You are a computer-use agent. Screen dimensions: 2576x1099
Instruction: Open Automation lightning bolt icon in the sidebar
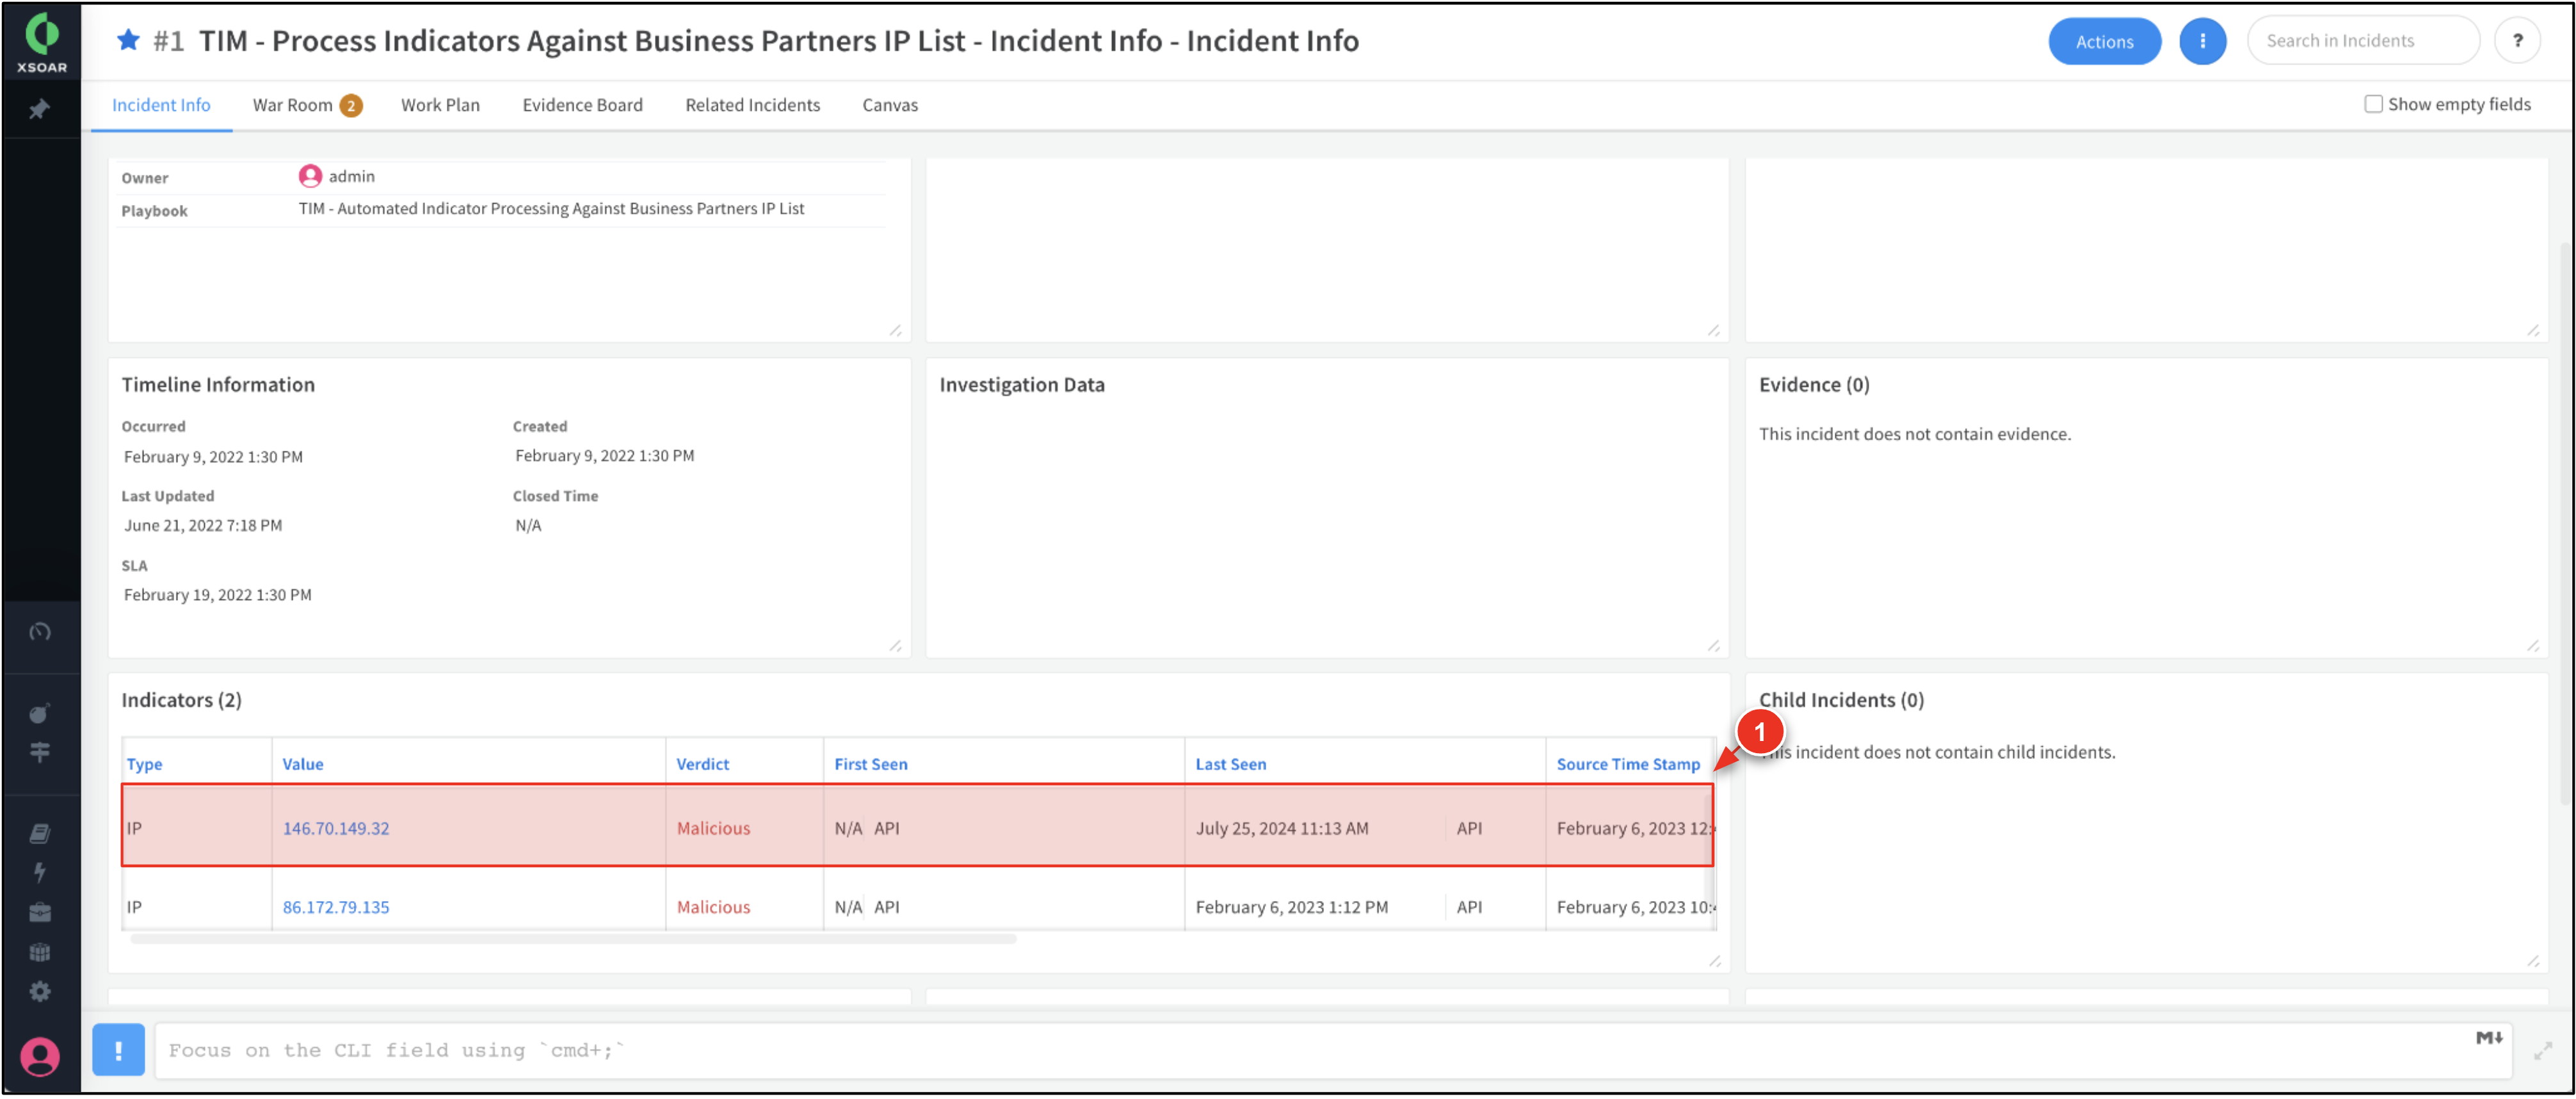pos(40,873)
